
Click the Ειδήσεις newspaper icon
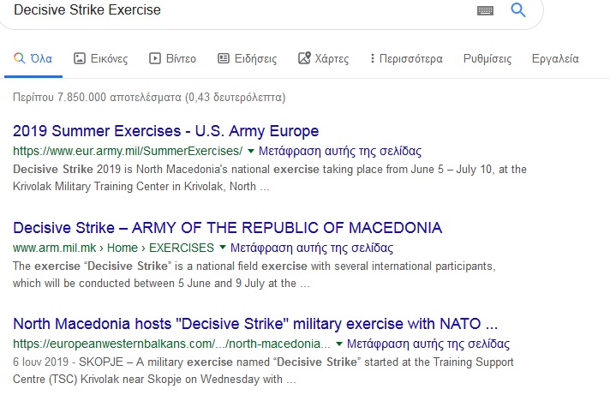[x=224, y=59]
